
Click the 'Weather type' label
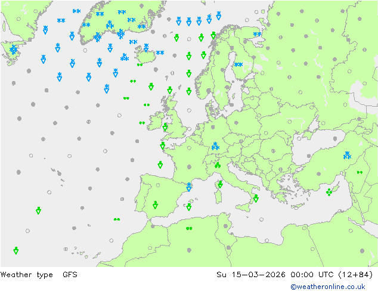[x=26, y=274]
